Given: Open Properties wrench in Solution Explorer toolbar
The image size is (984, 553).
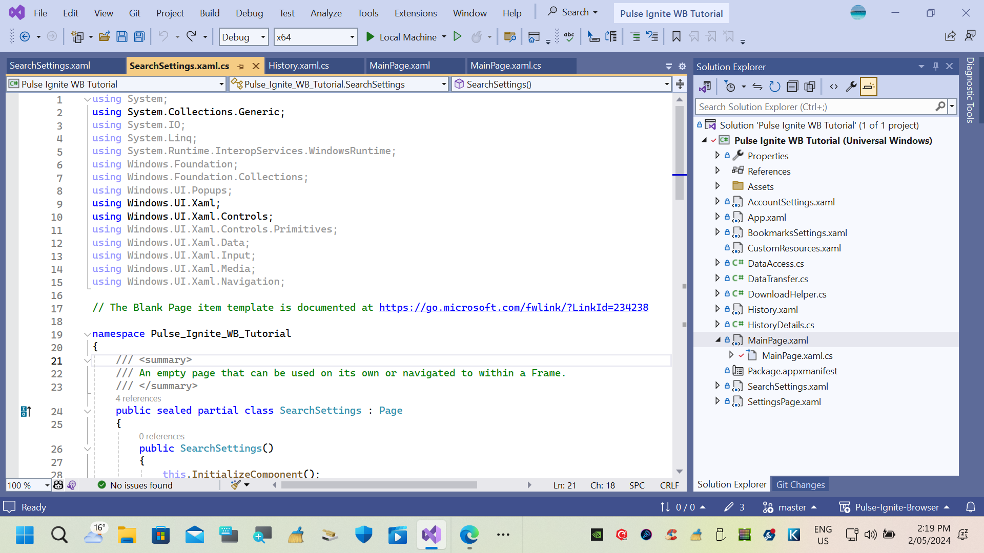Looking at the screenshot, I should point(851,87).
